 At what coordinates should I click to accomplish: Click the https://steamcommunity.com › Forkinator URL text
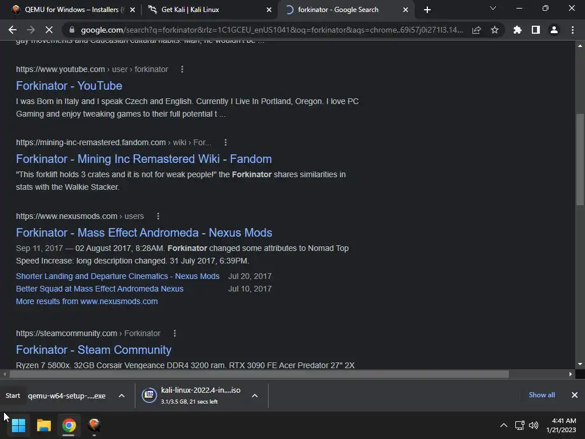[x=88, y=333]
